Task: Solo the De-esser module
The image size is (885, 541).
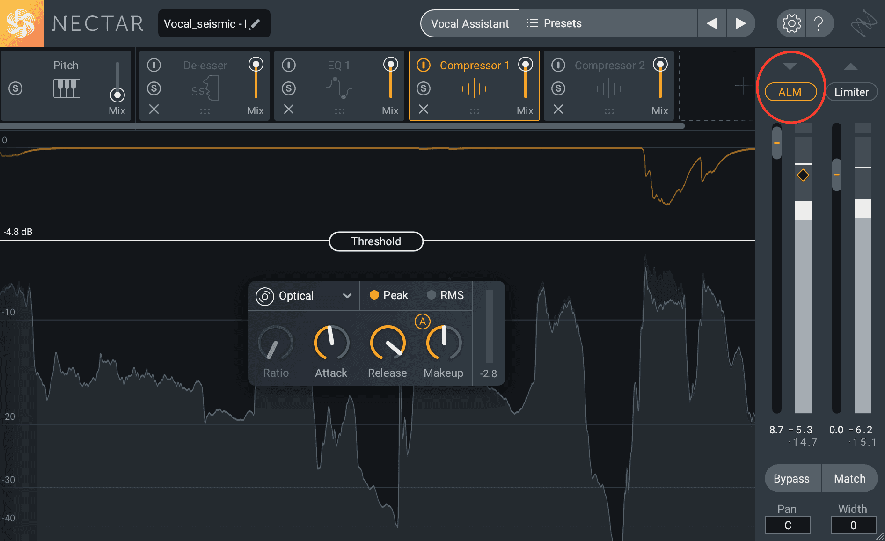Action: (154, 88)
